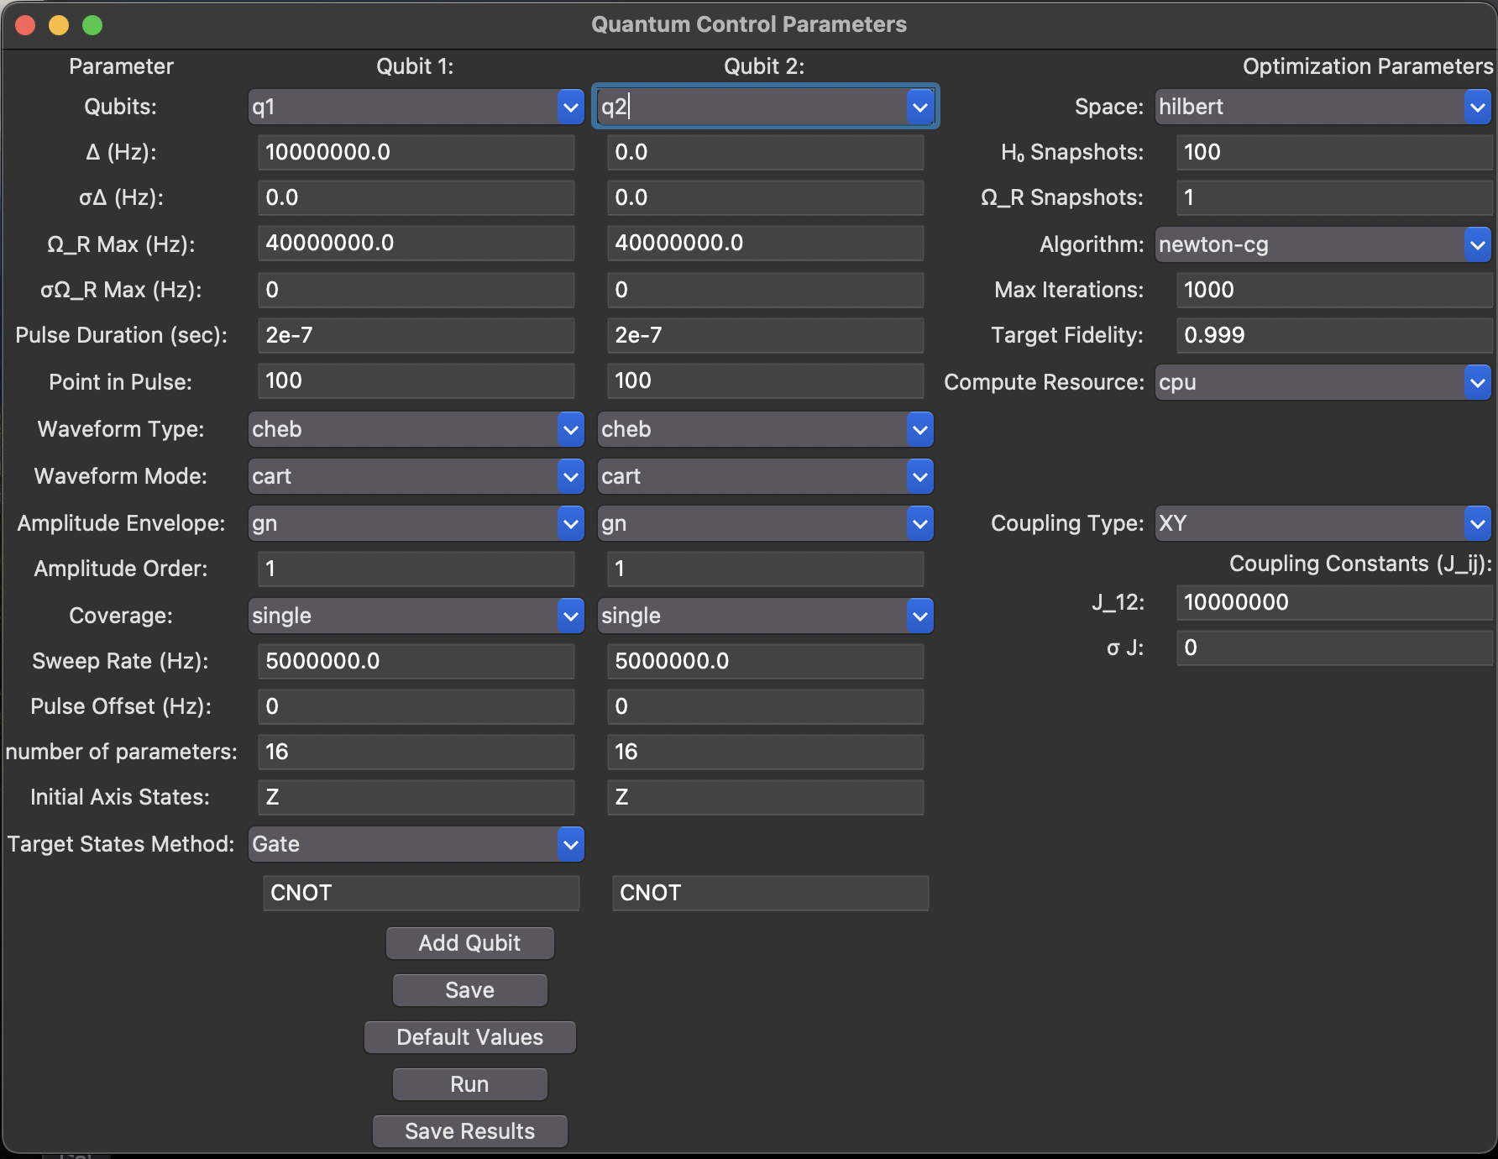Open Qubit 1 Waveform Type dropdown
This screenshot has width=1498, height=1159.
coord(416,429)
